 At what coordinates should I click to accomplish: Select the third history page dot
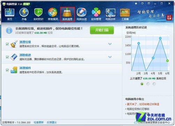click(x=154, y=84)
